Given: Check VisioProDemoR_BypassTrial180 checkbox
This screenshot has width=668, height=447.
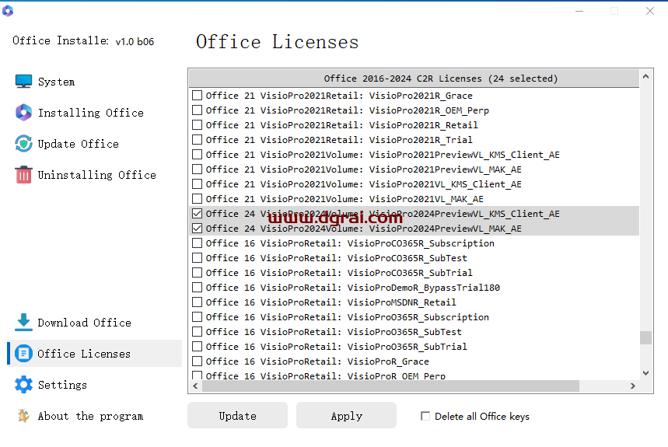Looking at the screenshot, I should pyautogui.click(x=197, y=288).
